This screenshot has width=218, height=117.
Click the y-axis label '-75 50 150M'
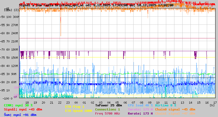9,58
